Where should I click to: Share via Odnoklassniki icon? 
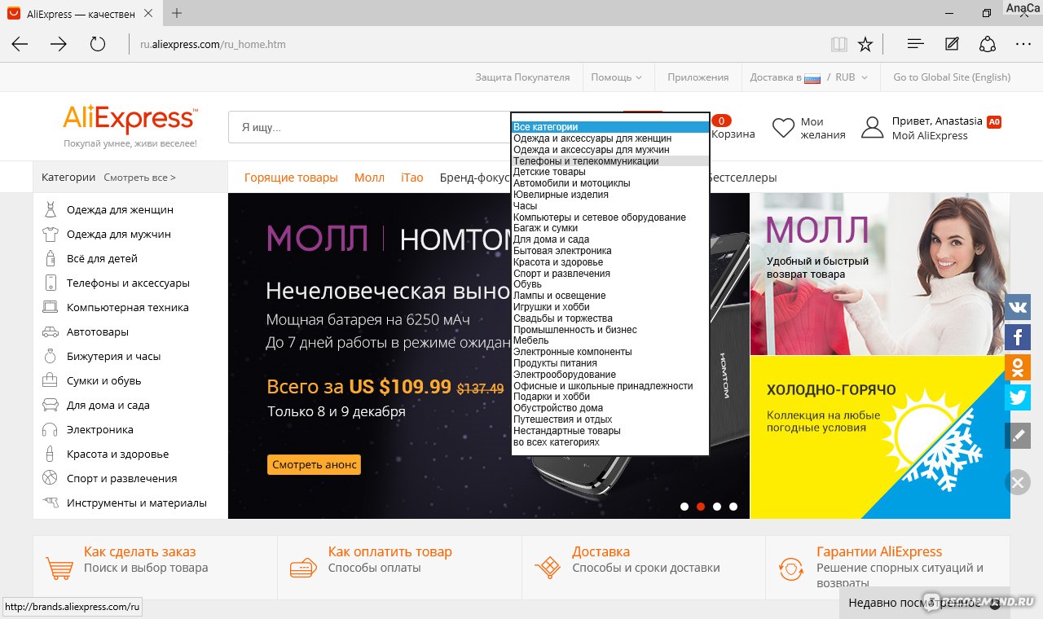(x=1018, y=367)
